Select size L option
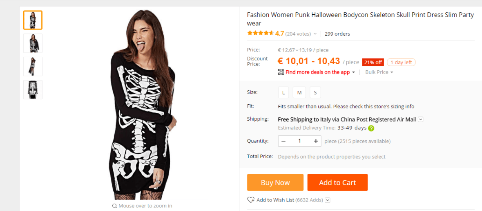 [283, 92]
